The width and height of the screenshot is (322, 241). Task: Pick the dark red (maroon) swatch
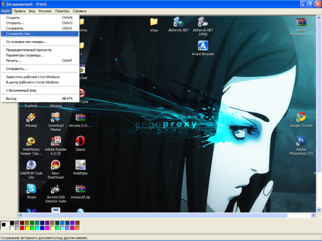tap(22, 223)
